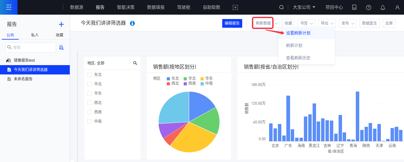
Task: Click the 全屏 fullscreen button
Action: tap(389, 23)
